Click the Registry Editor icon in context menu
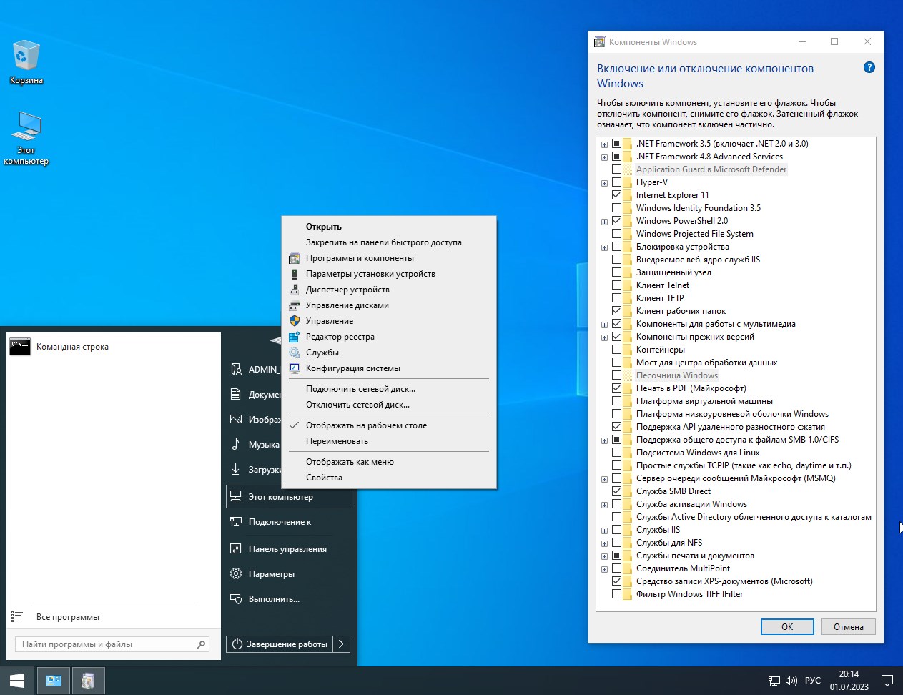The width and height of the screenshot is (903, 695). [294, 337]
